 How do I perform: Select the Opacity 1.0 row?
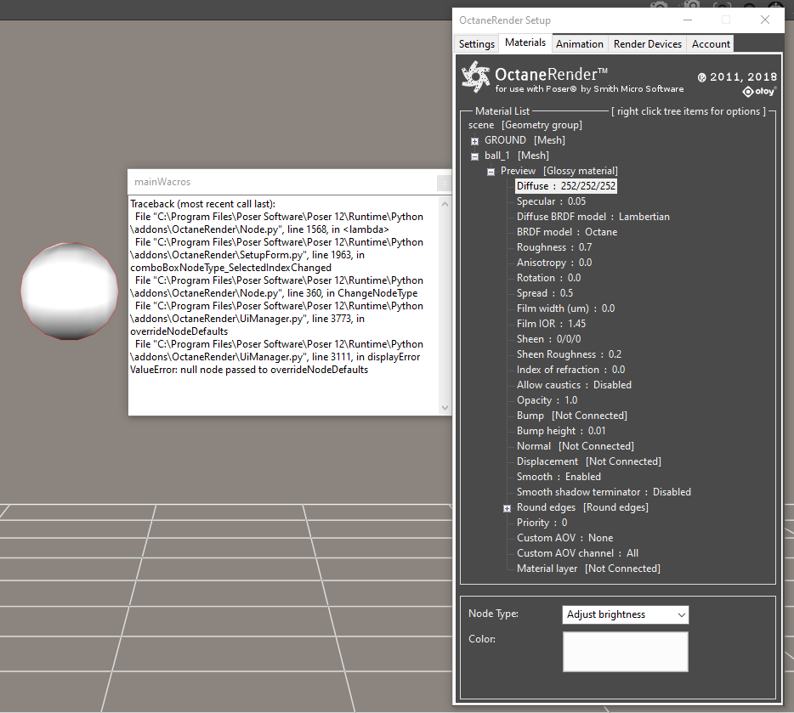tap(547, 400)
